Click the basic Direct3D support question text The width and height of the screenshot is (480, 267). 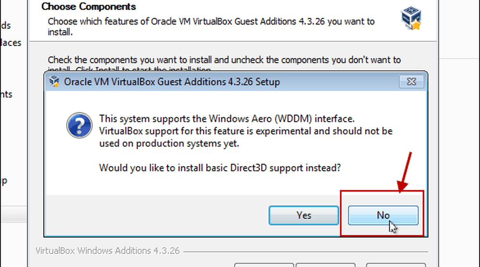(220, 168)
